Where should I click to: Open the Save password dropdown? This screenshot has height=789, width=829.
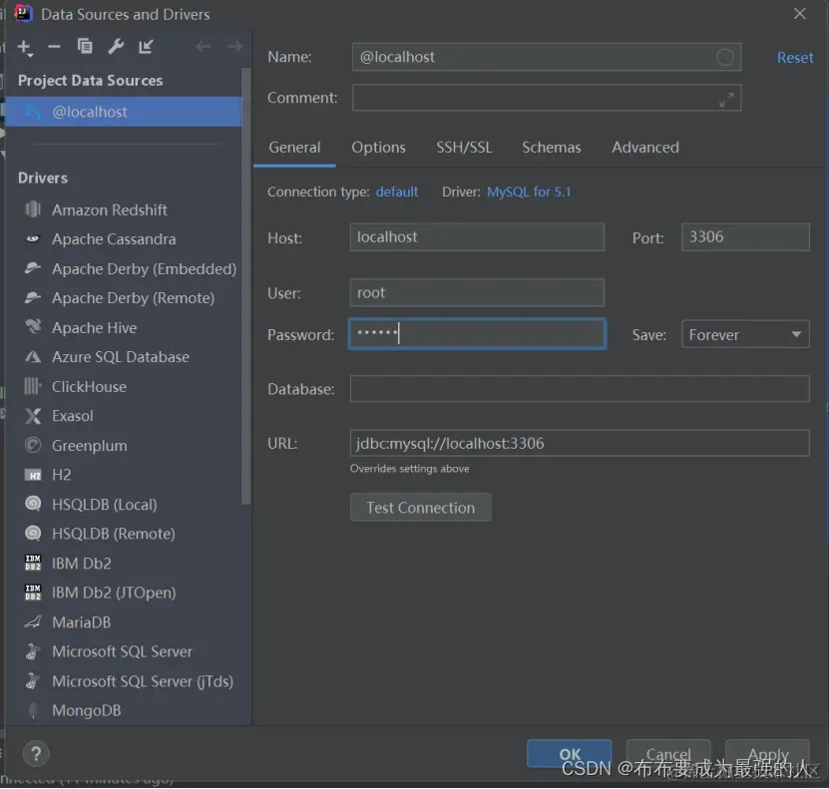pyautogui.click(x=745, y=334)
